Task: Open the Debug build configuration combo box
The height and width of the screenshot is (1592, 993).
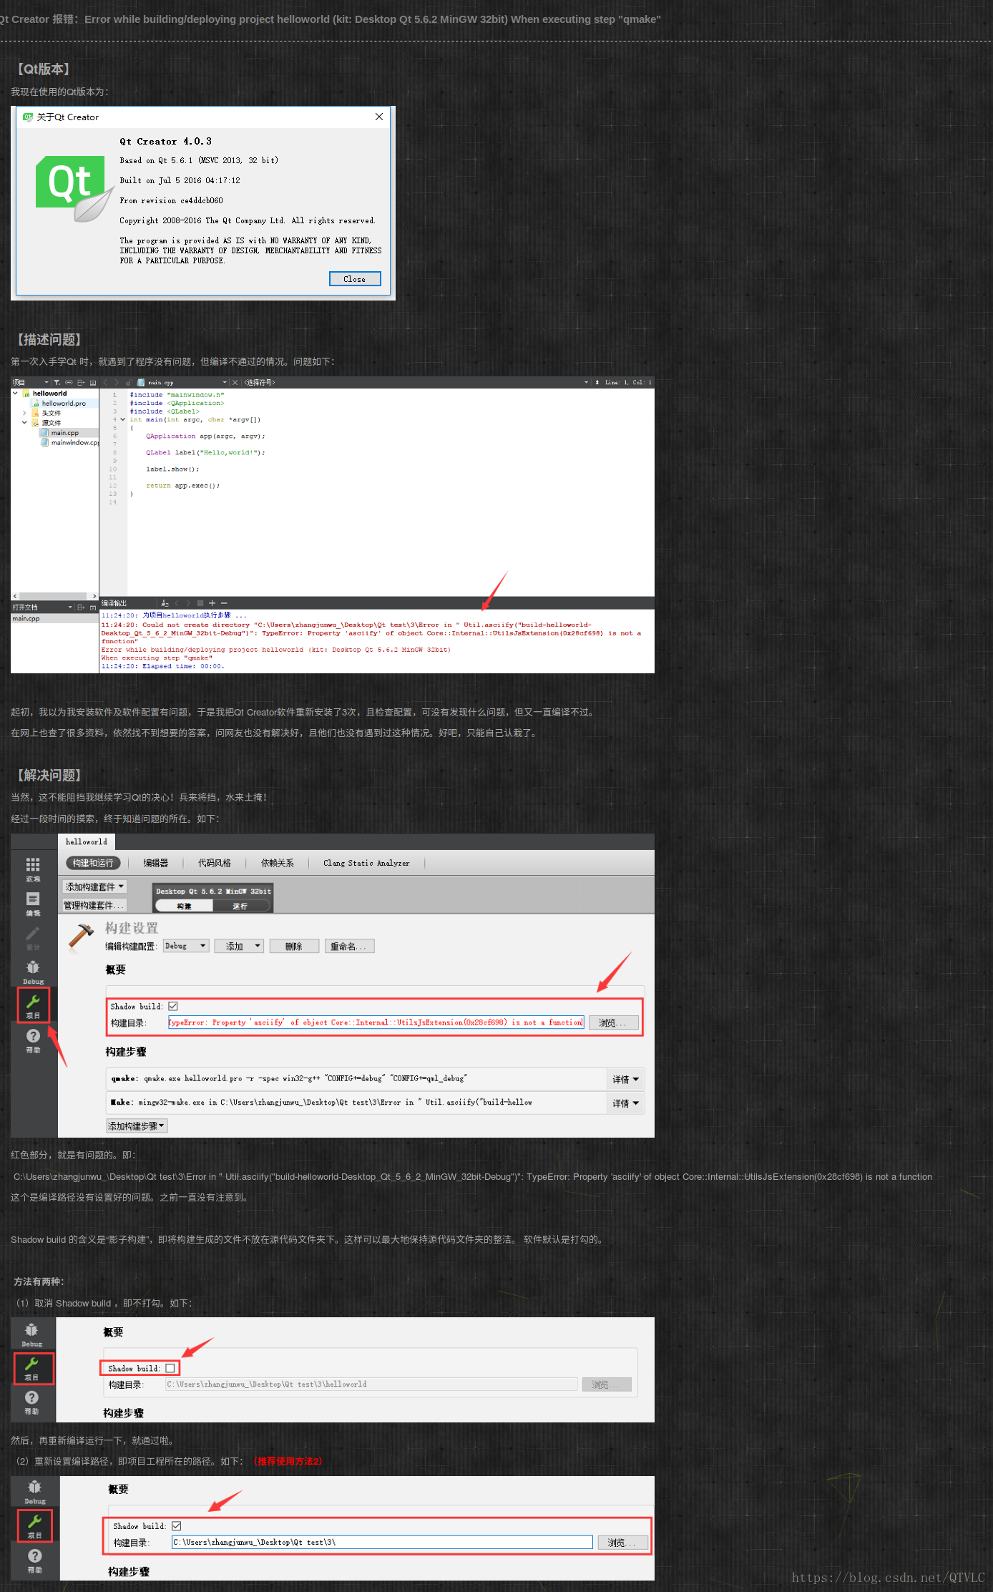Action: tap(186, 946)
